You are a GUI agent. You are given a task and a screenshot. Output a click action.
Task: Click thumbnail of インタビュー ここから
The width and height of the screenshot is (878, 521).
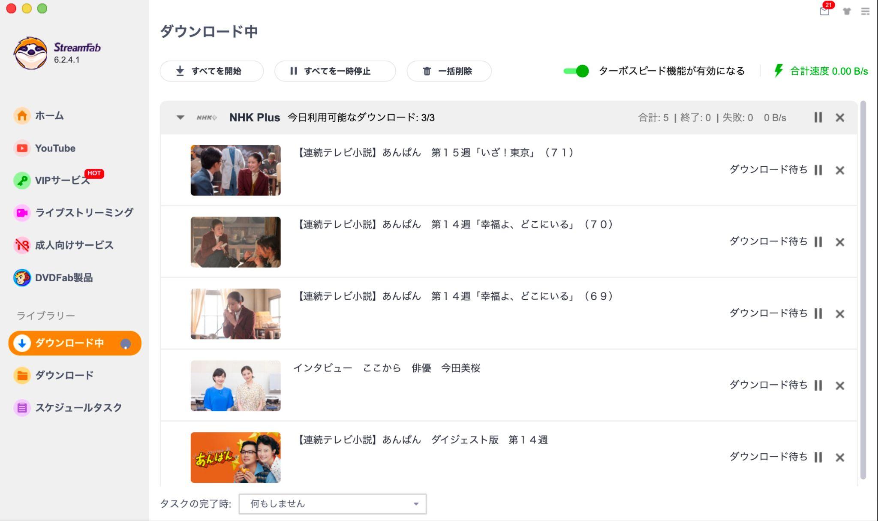click(x=235, y=385)
